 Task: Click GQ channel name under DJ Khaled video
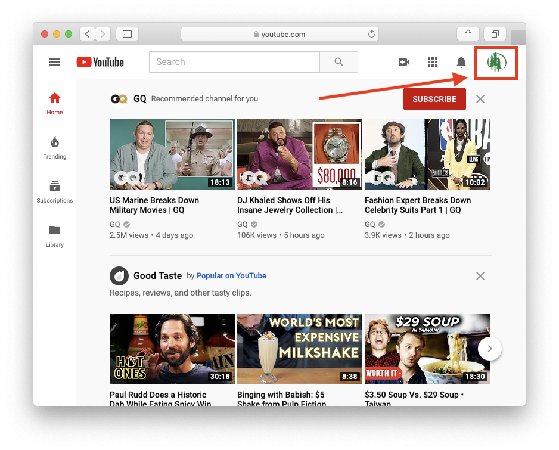[243, 224]
